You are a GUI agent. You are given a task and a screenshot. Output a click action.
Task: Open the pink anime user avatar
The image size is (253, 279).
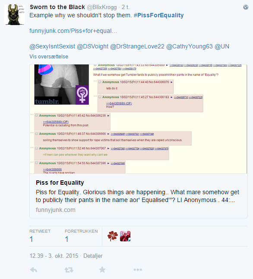[x=125, y=236]
